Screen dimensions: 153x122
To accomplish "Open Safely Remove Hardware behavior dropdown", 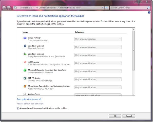I will [98, 55].
